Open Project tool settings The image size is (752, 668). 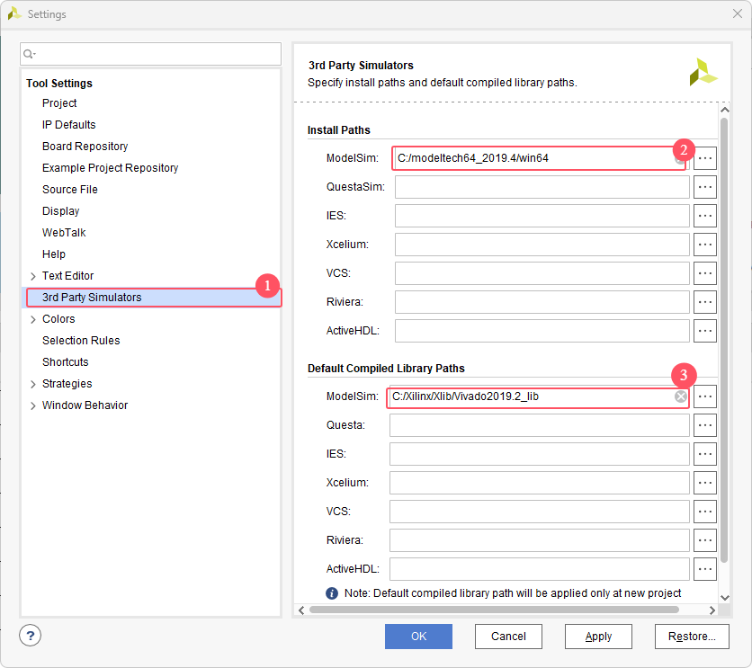59,103
